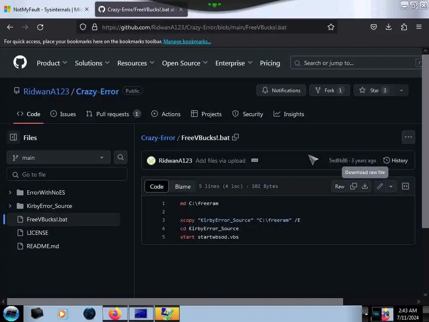Open the Pull requests tab
429x322 pixels.
[113, 114]
